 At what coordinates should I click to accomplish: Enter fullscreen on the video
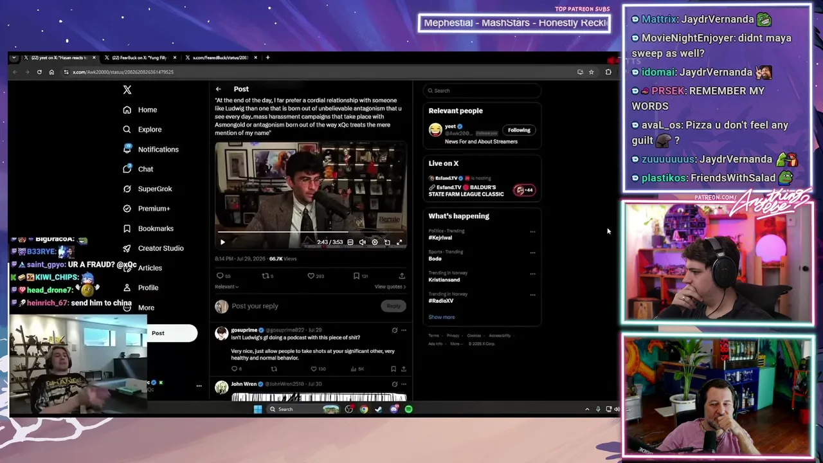399,242
